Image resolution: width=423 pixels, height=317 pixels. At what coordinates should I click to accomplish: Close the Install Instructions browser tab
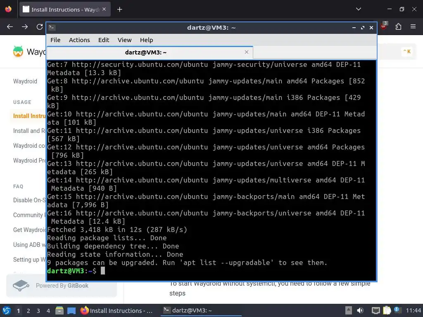[104, 9]
